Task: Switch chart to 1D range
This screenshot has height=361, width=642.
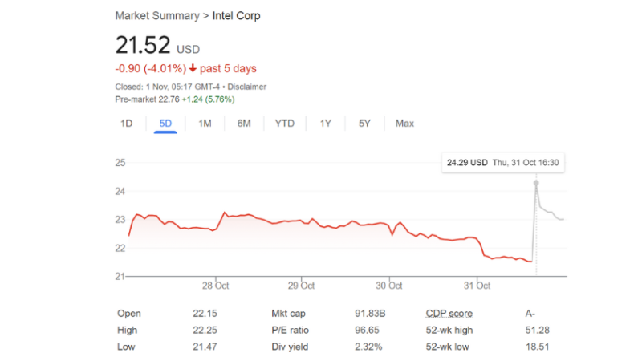Action: point(126,124)
